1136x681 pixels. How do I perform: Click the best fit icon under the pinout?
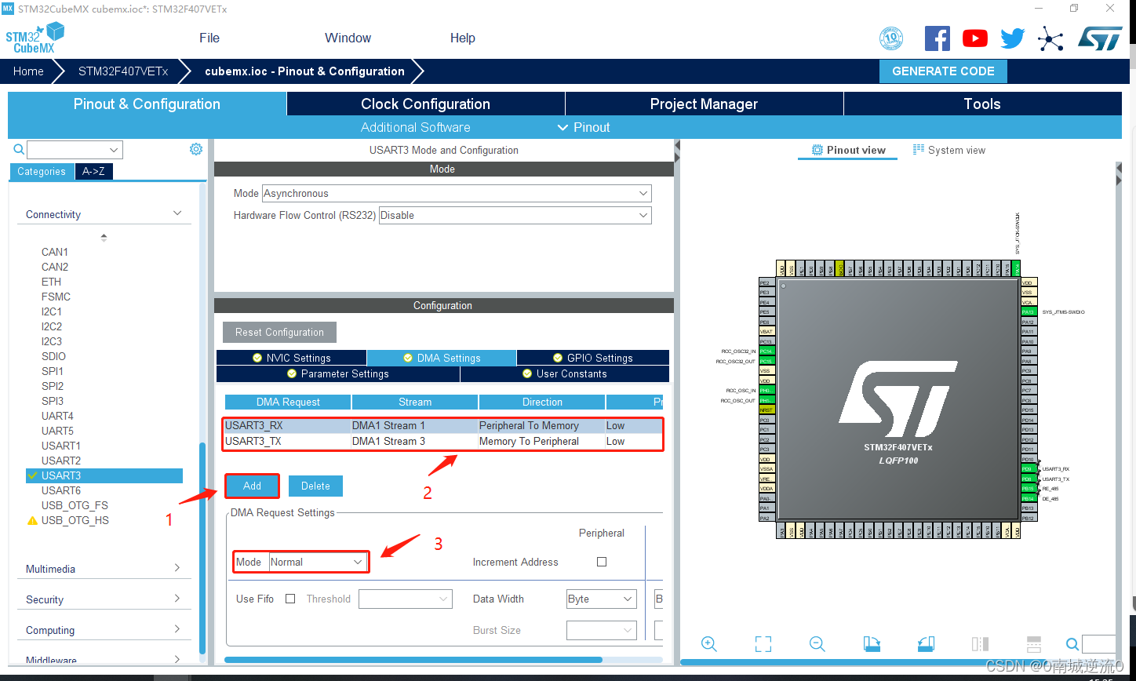coord(763,643)
